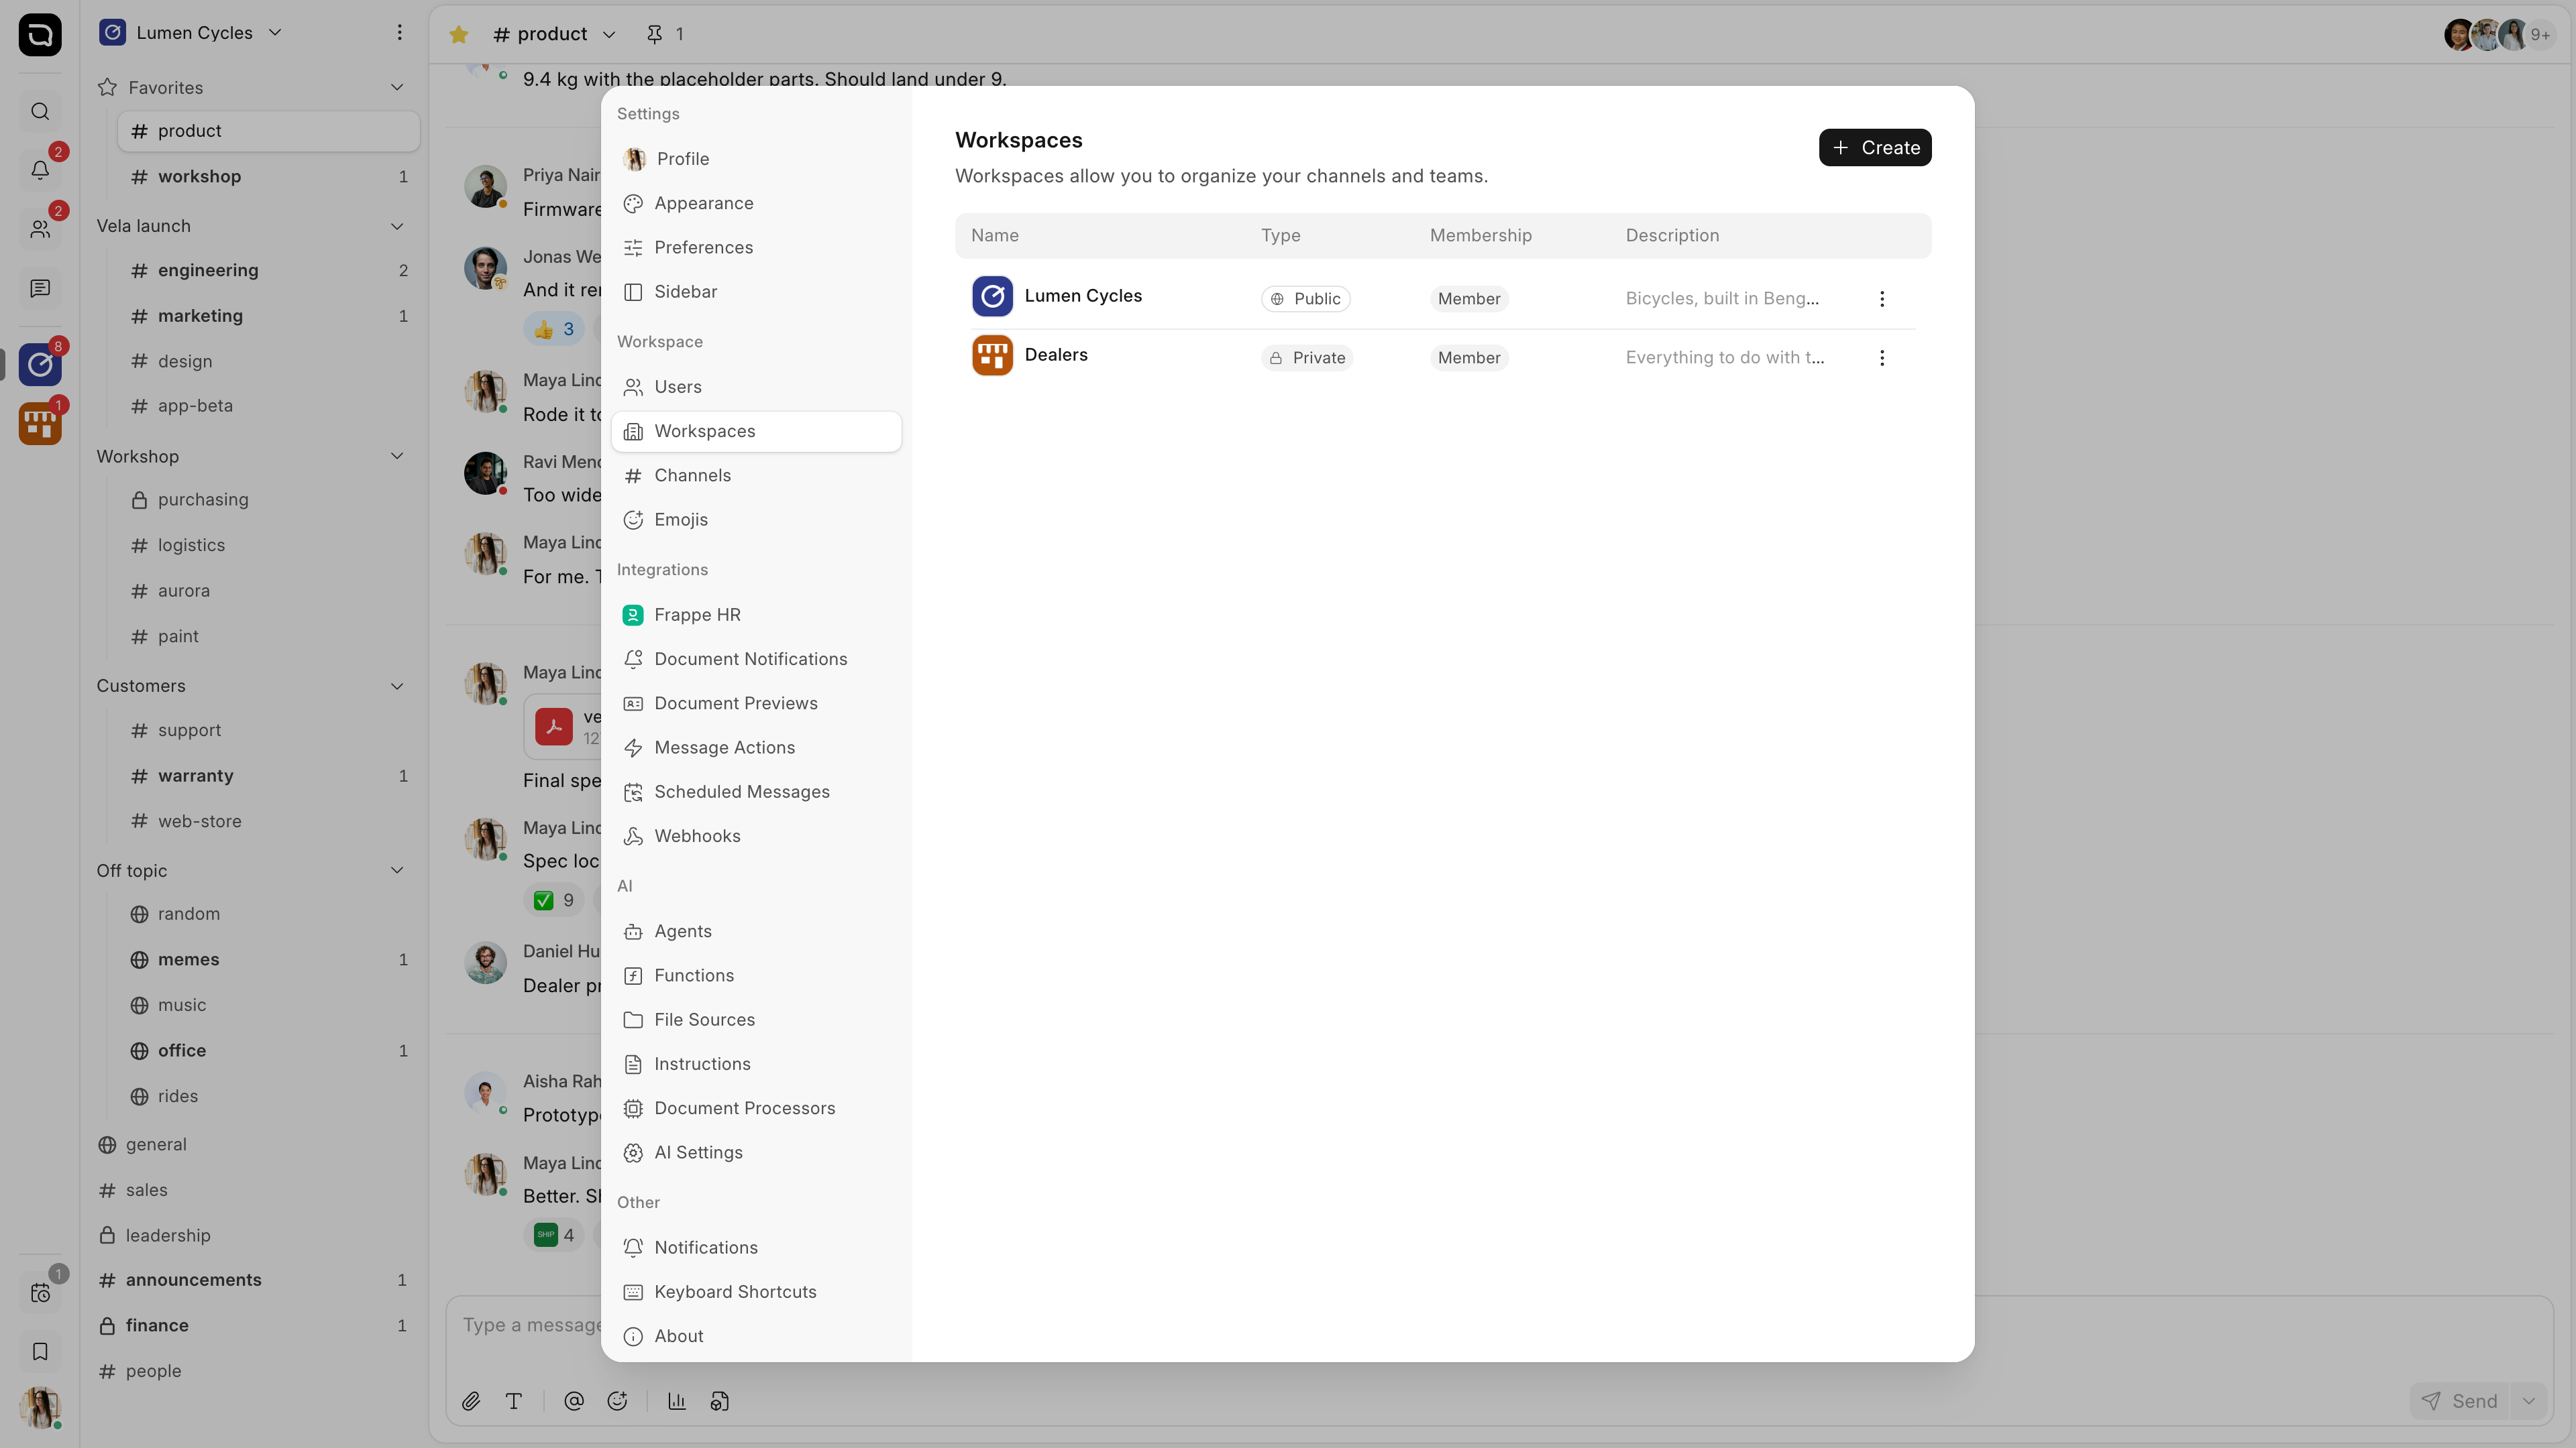Open sidebar more options vertical dots
2576x1448 pixels.
point(399,33)
